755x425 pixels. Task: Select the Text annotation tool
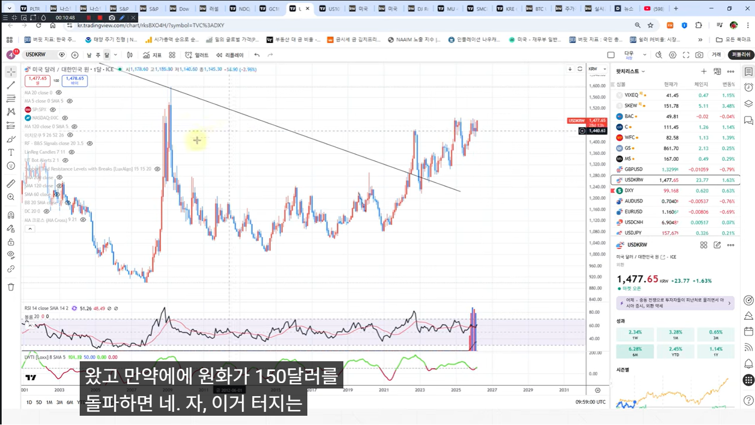click(11, 152)
